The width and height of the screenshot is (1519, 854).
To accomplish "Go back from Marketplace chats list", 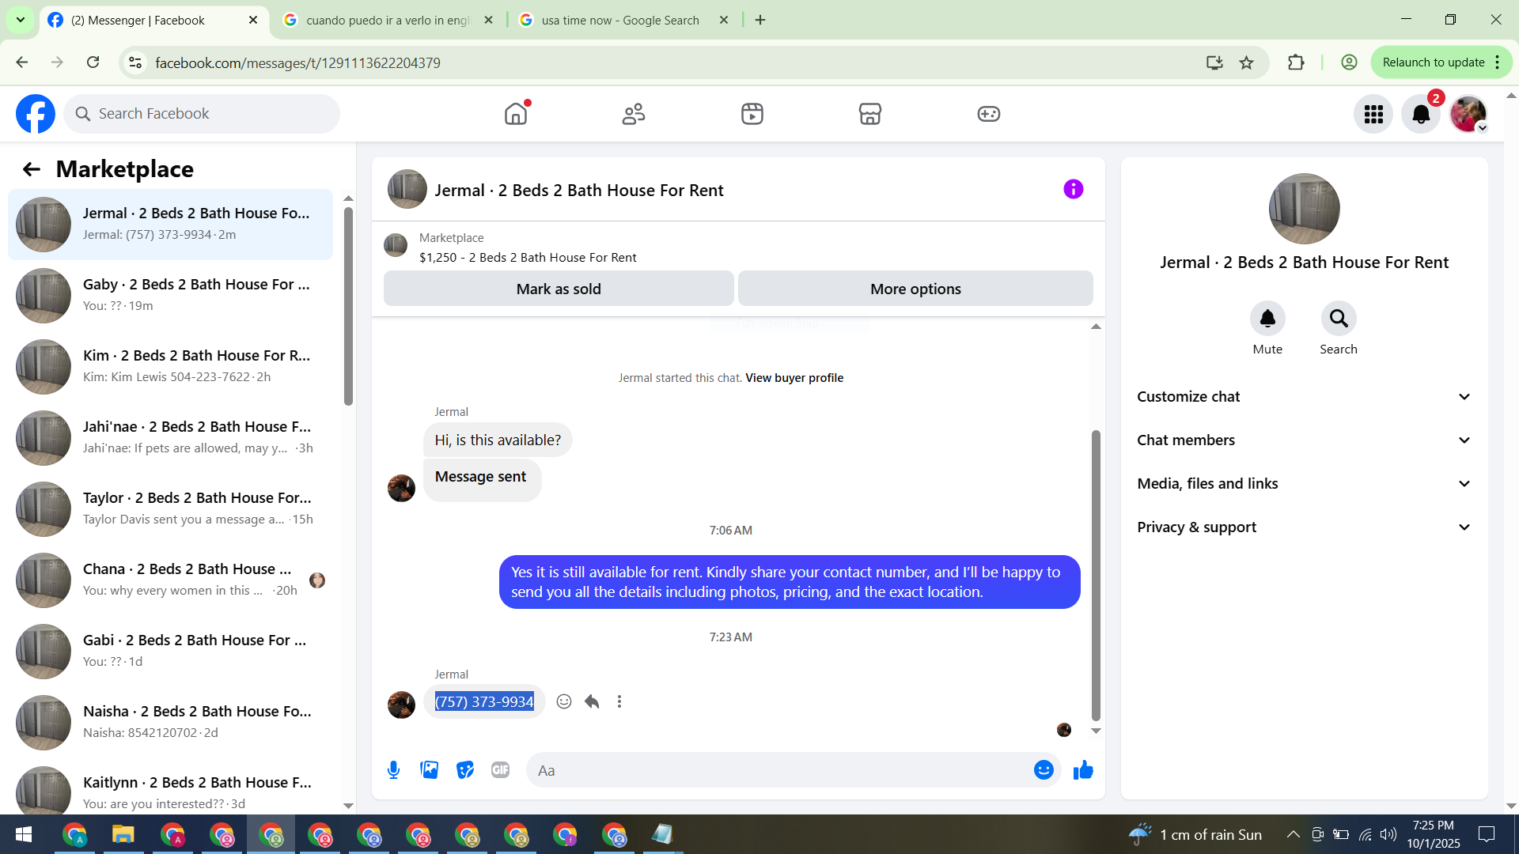I will [32, 169].
